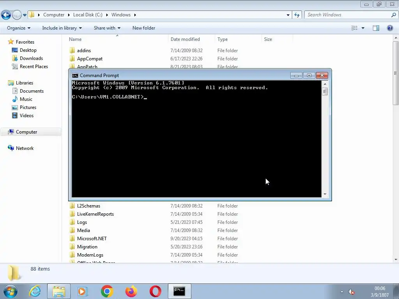Open the Share with menu
This screenshot has height=299, width=399.
tap(107, 28)
